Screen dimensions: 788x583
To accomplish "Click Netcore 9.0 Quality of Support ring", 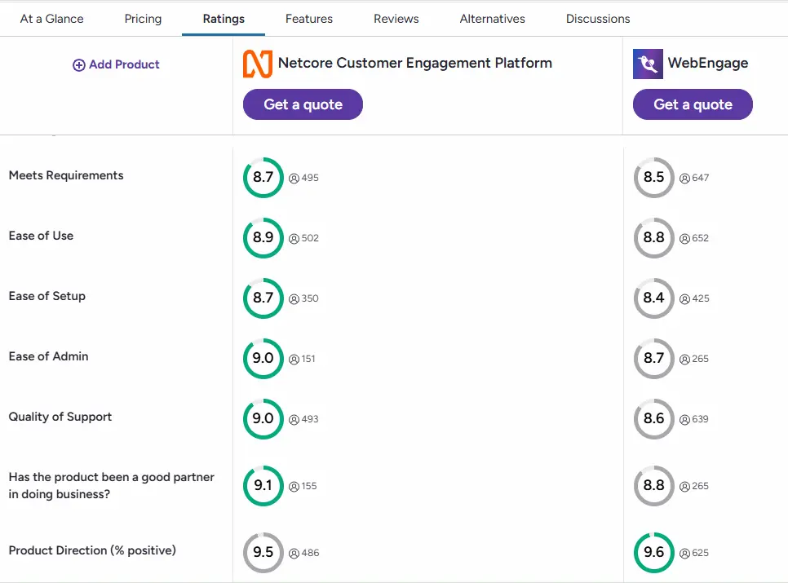I will 263,418.
